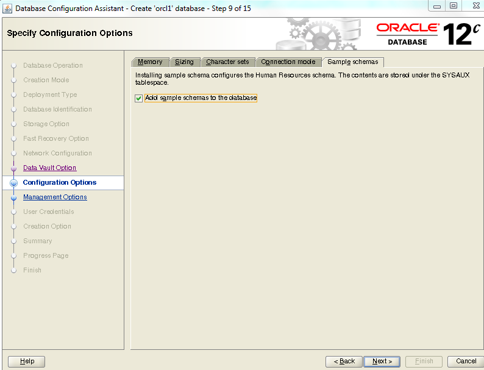Click the Database Operation step text

(53, 65)
